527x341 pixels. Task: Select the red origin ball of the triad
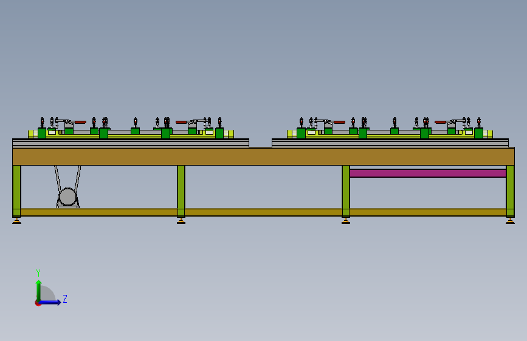coord(37,303)
